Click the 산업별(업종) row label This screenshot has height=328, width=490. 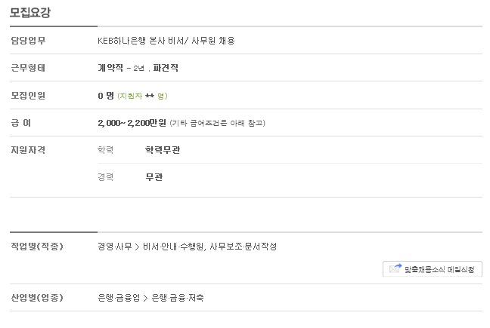pyautogui.click(x=36, y=298)
